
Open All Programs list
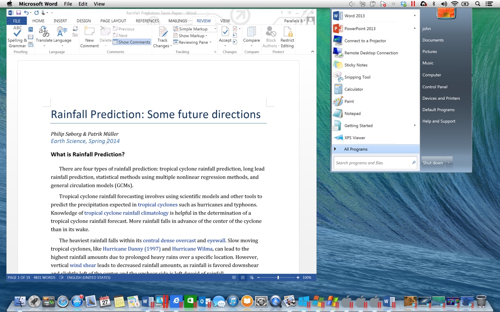375,149
